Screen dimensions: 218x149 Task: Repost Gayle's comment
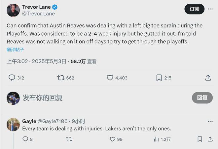pos(69,139)
